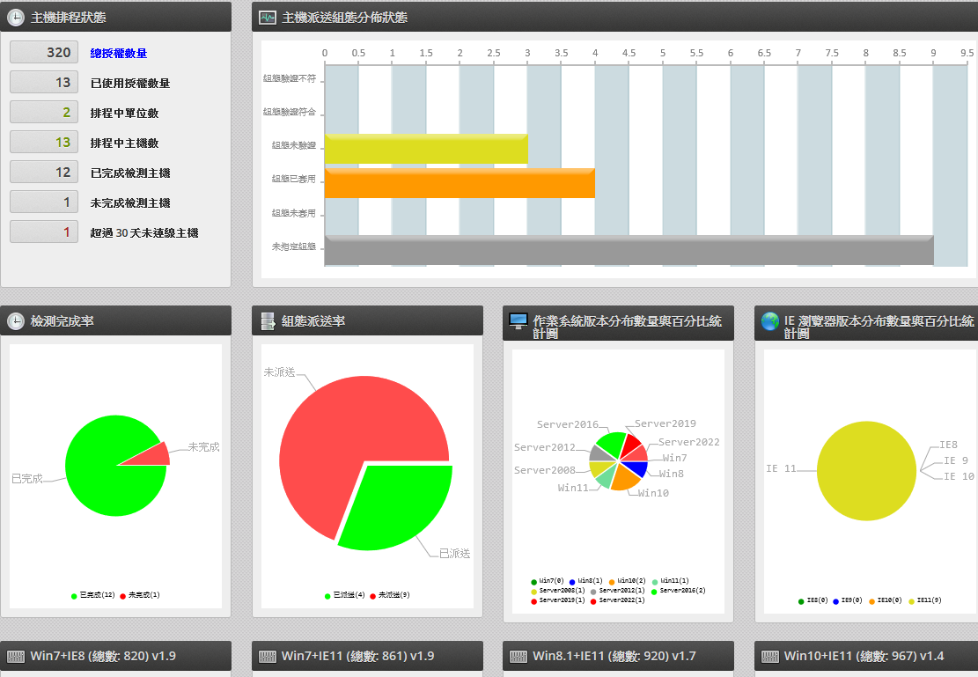Image resolution: width=978 pixels, height=677 pixels.
Task: Click the clock icon in 檢測完成率 header
Action: [16, 321]
